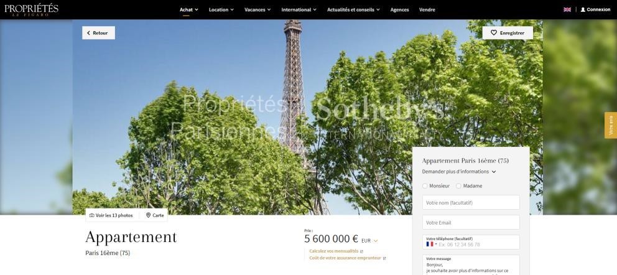Save listing with the heart Enregistrer button
Screen dimensions: 617x275
[x=508, y=33]
